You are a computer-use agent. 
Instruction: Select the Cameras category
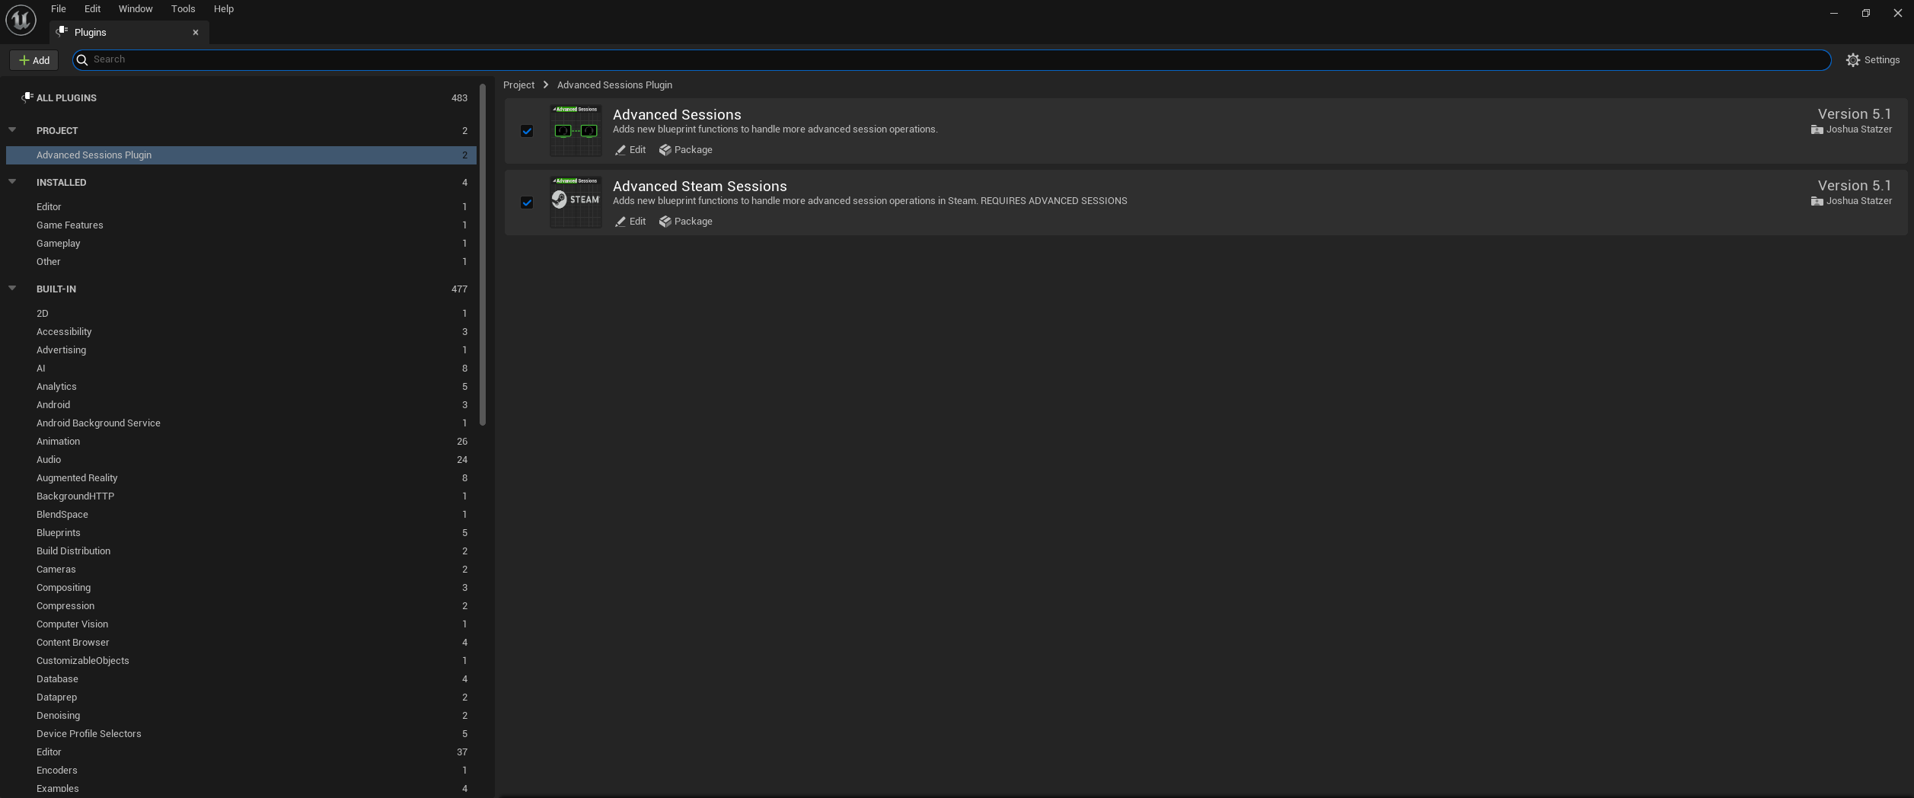pyautogui.click(x=241, y=570)
